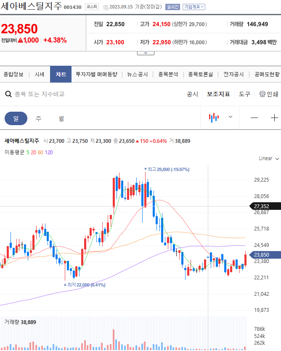Viewport: 281px width, 351px height.
Task: Open the 뉴스·공시 tab
Action: tap(138, 74)
